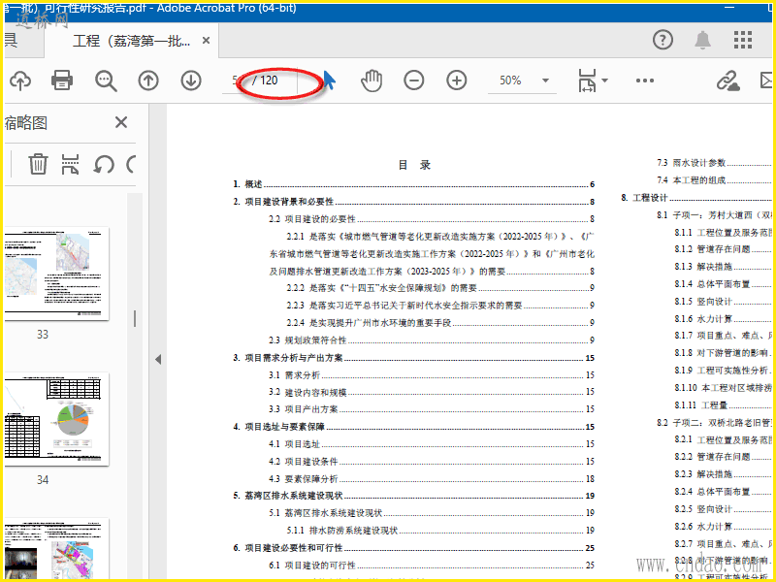Open more tools ellipsis menu
This screenshot has height=582, width=776.
pyautogui.click(x=644, y=81)
